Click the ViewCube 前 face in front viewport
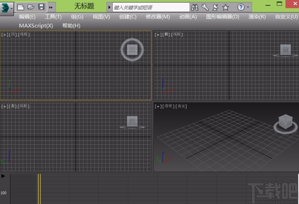The width and height of the screenshot is (299, 204). pyautogui.click(x=286, y=49)
